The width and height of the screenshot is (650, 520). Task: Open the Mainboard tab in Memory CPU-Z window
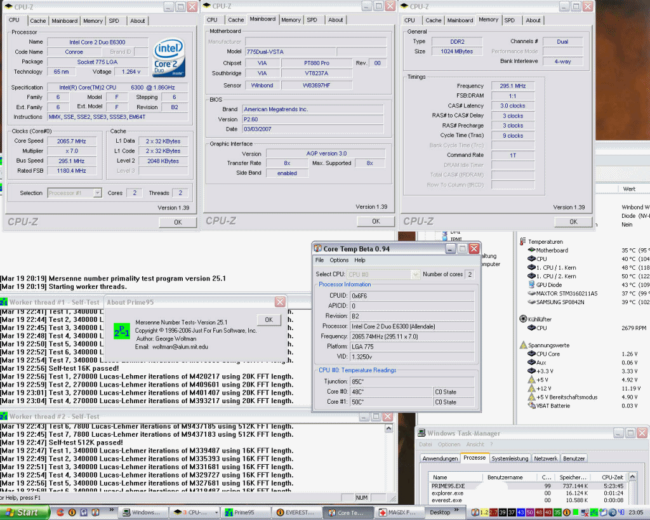click(460, 20)
